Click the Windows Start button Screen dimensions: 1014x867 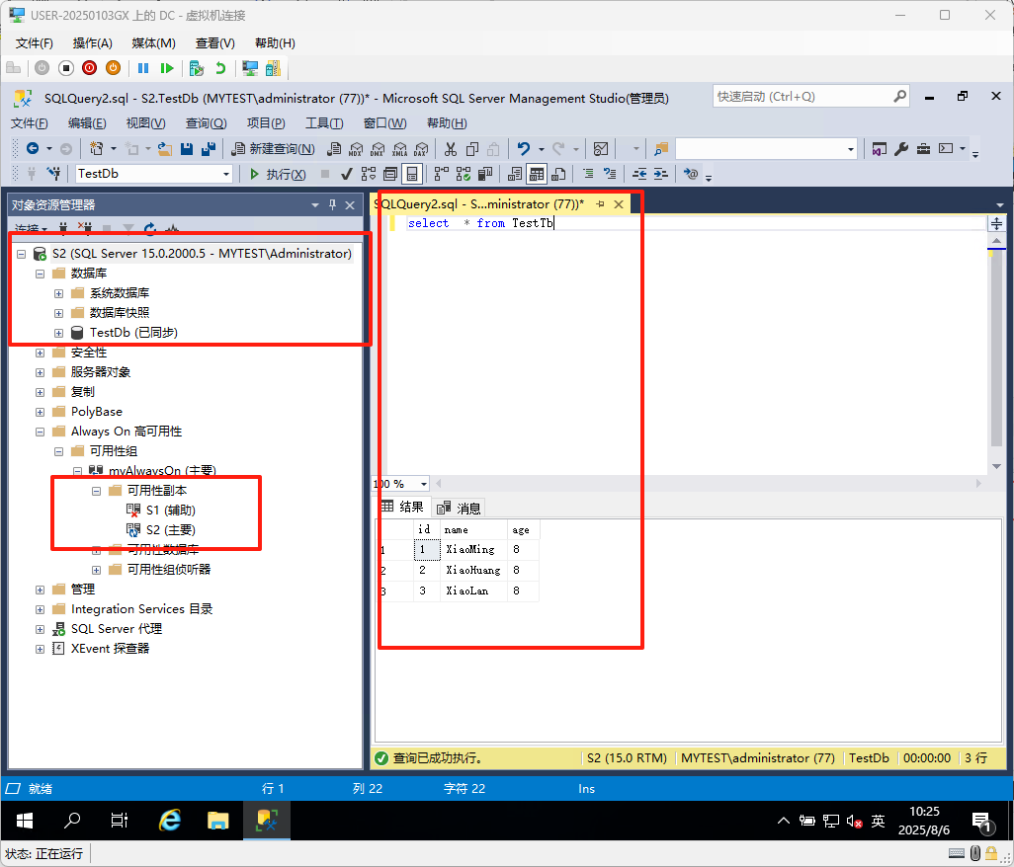pyautogui.click(x=25, y=821)
